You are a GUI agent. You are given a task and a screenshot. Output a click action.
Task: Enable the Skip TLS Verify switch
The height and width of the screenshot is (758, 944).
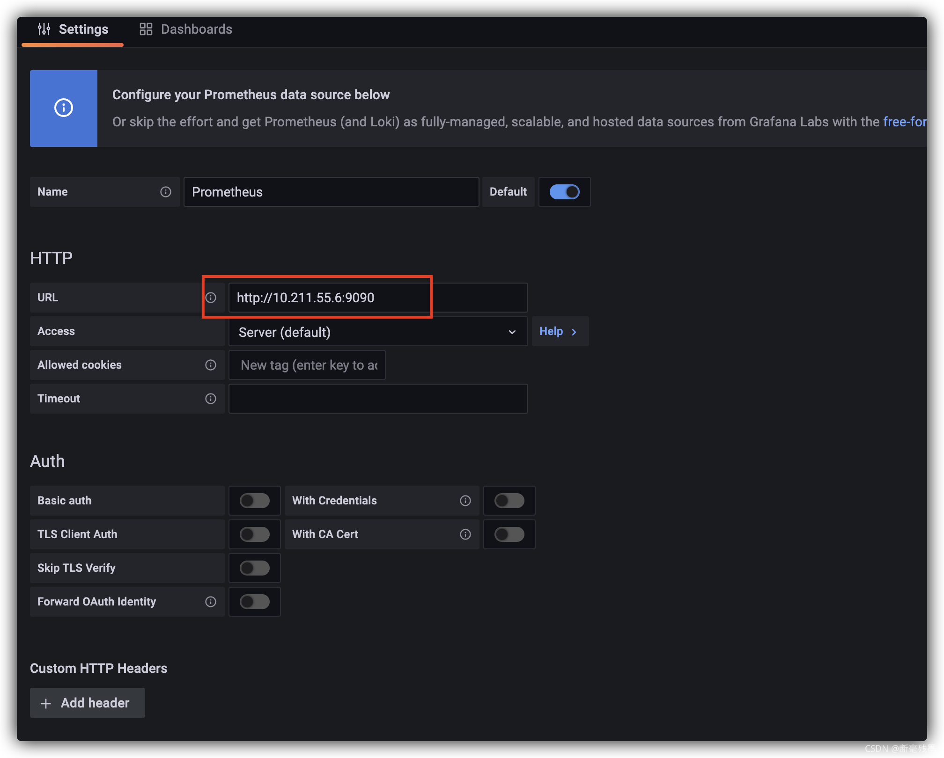pyautogui.click(x=255, y=568)
